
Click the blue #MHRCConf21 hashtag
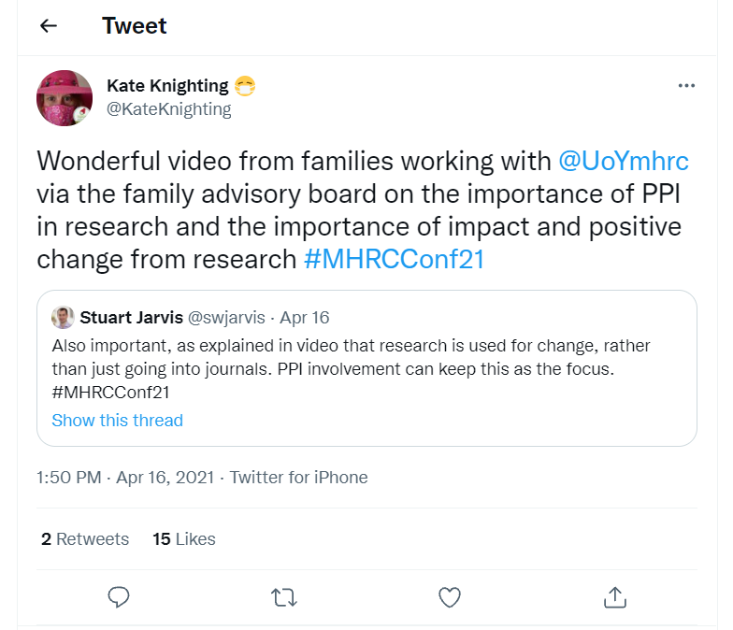tap(395, 259)
